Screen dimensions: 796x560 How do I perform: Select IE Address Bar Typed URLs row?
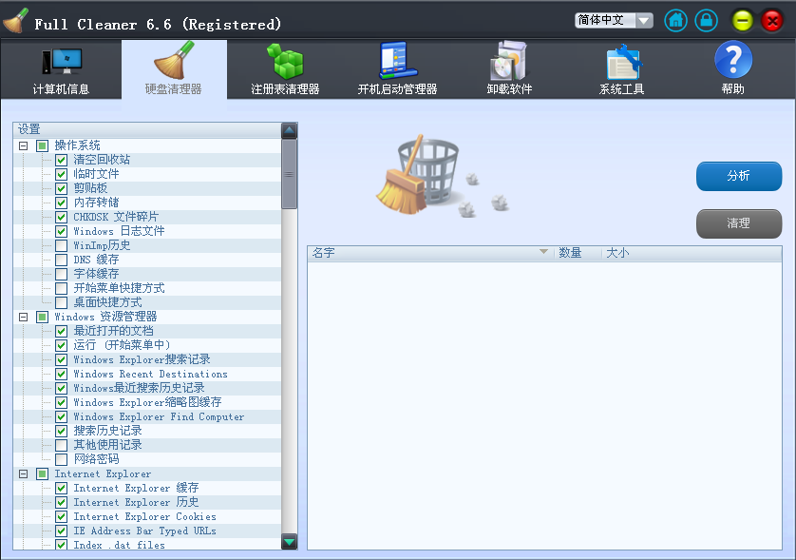145,531
